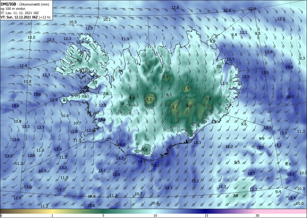Click the valid time "VT: Sun. 12.12.2021 06Z"
This screenshot has height=218, width=307.
pyautogui.click(x=19, y=17)
